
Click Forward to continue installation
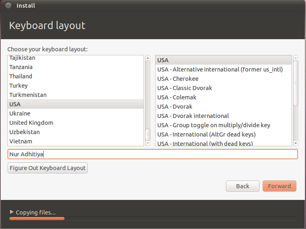(x=279, y=186)
